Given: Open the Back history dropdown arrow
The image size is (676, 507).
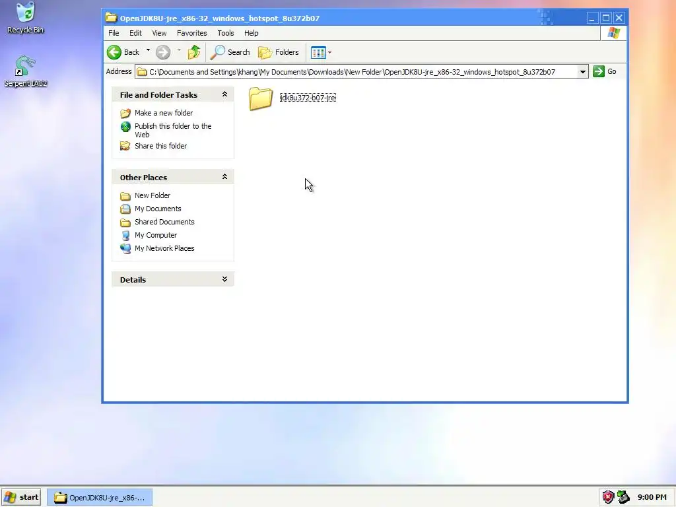Looking at the screenshot, I should 148,50.
